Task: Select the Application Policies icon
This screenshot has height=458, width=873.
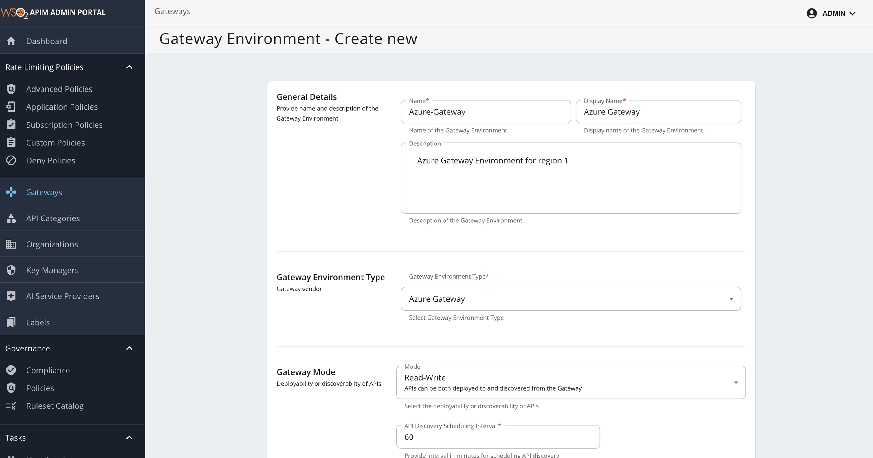Action: [11, 107]
